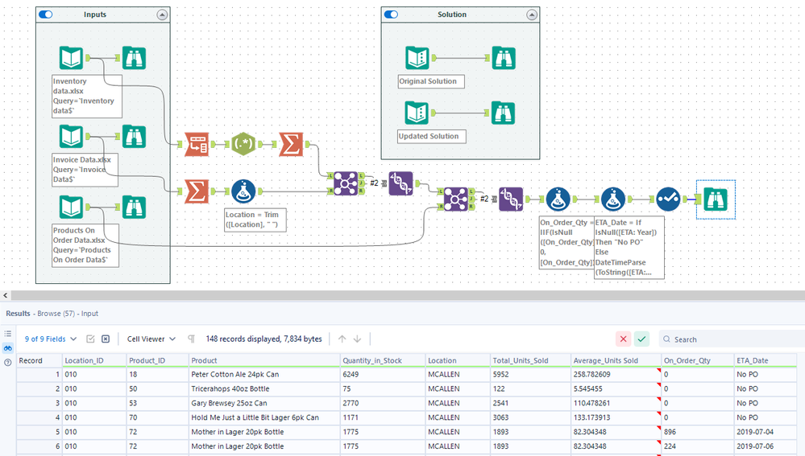Viewport: 805px width, 456px height.
Task: Click the 'Peter Cotton Ale 24pk Can' cell
Action: (263, 375)
